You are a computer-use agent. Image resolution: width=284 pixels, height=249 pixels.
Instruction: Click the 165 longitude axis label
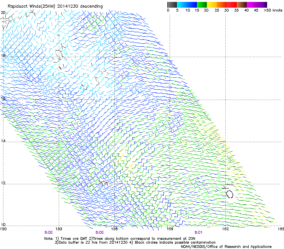[x=281, y=229]
